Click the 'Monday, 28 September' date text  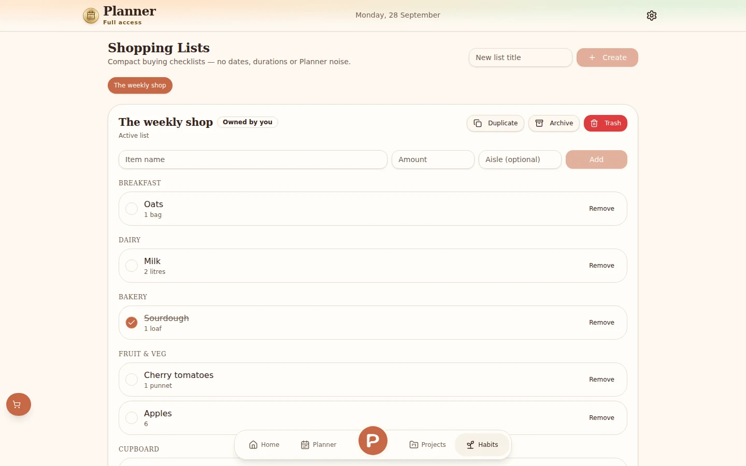coord(398,15)
